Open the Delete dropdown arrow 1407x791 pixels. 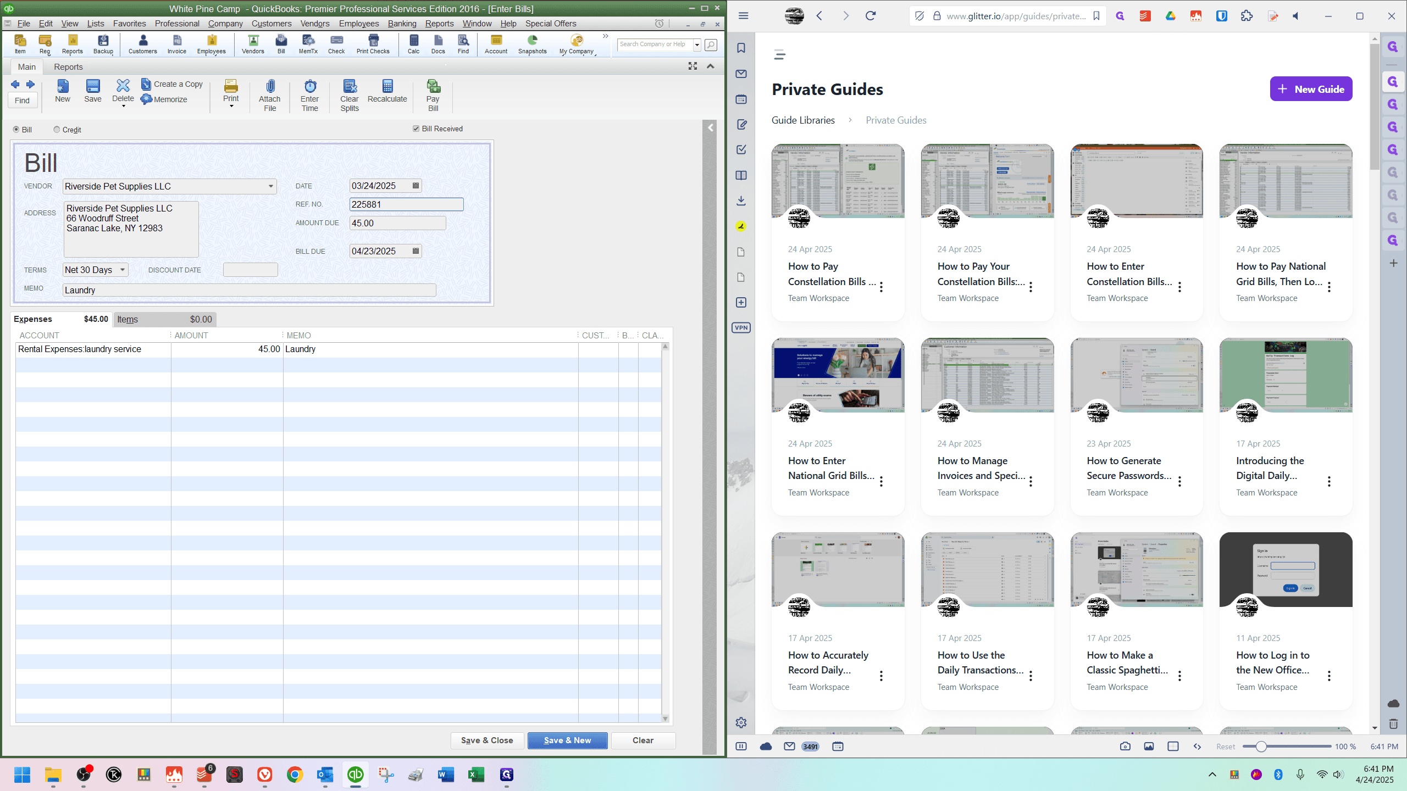point(123,107)
